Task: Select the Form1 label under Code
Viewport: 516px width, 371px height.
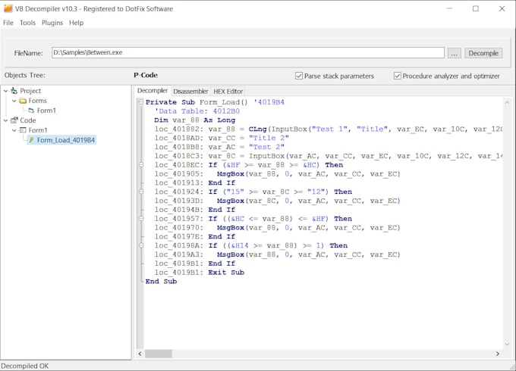Action: (x=38, y=130)
